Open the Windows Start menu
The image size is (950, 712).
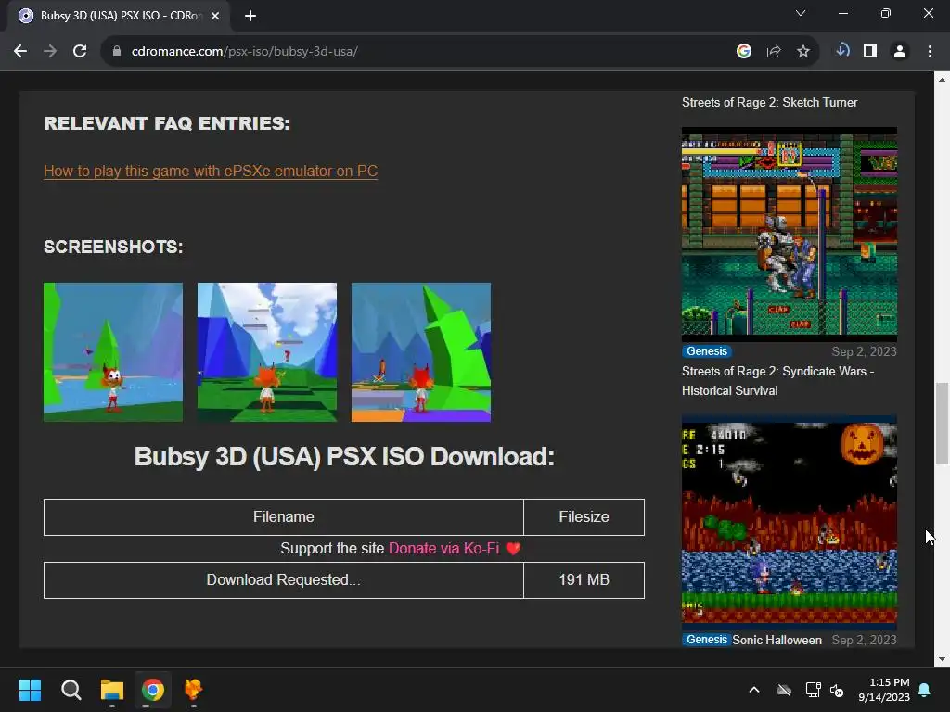click(x=31, y=690)
